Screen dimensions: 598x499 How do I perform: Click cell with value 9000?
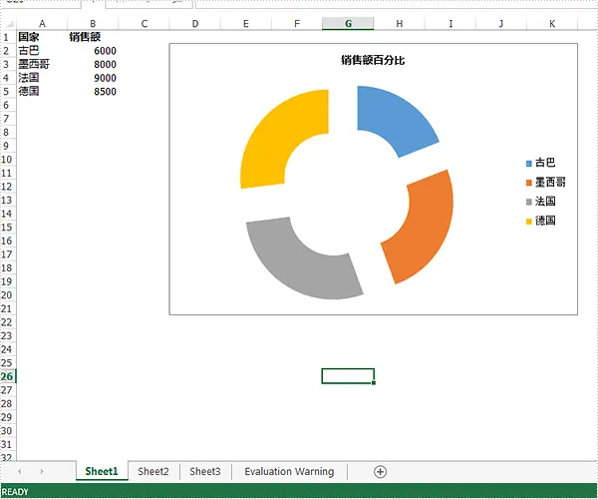pyautogui.click(x=93, y=78)
